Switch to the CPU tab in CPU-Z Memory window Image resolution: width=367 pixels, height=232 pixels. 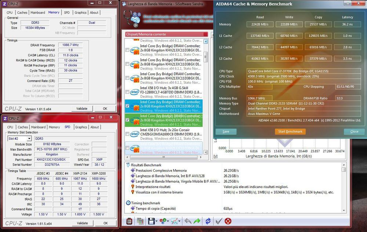click(10, 12)
